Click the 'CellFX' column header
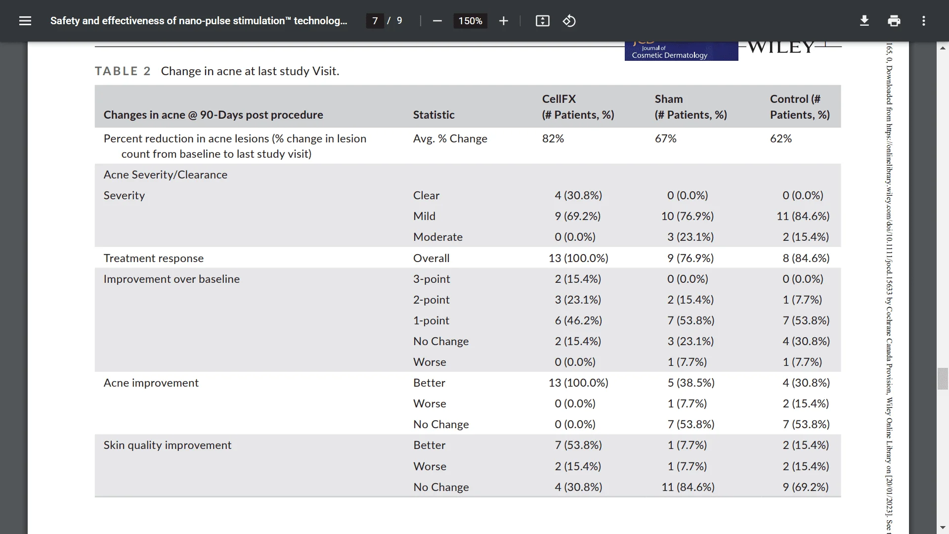 click(578, 107)
